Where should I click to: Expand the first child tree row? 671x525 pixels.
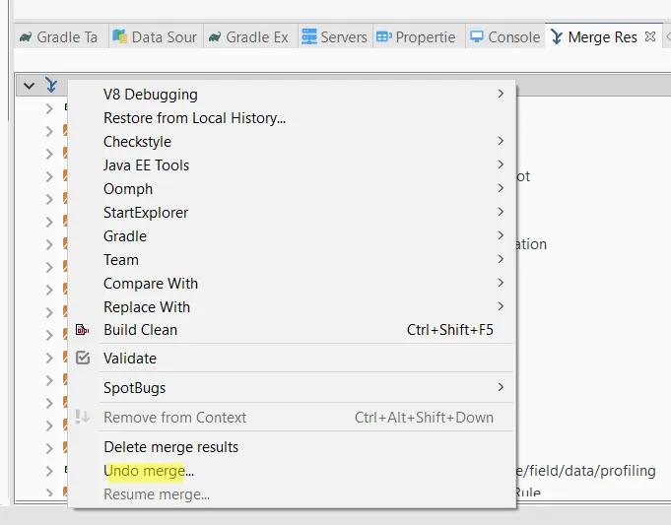pos(49,108)
